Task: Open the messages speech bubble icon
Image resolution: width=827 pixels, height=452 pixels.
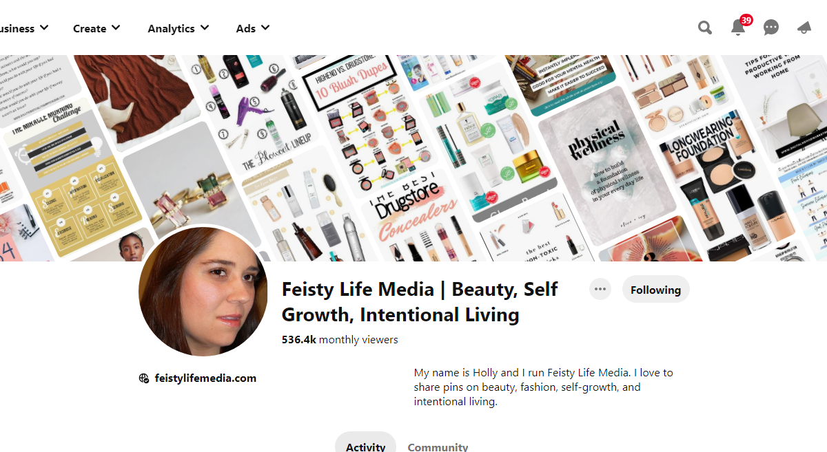Action: point(771,28)
